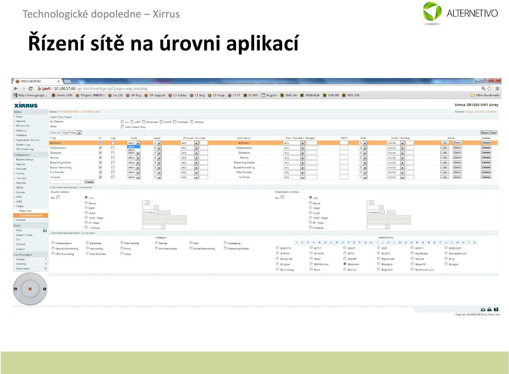
Task: Switch to the XR10224081942 browser tab
Action: [x=37, y=81]
